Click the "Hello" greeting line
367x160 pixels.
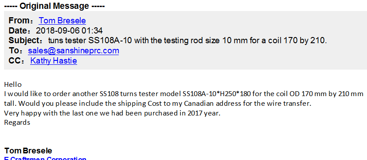click(13, 84)
